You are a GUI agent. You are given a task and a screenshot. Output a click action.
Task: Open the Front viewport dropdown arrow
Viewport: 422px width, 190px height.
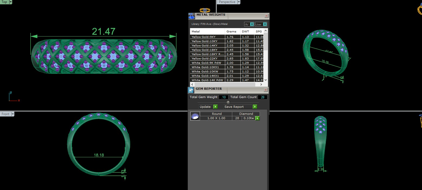(x=12, y=114)
